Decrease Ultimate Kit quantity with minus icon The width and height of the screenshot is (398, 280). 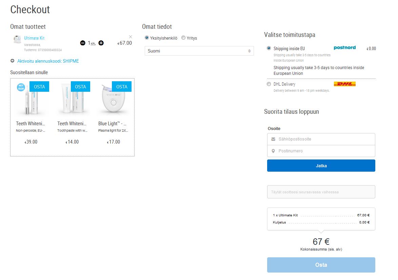tap(83, 43)
